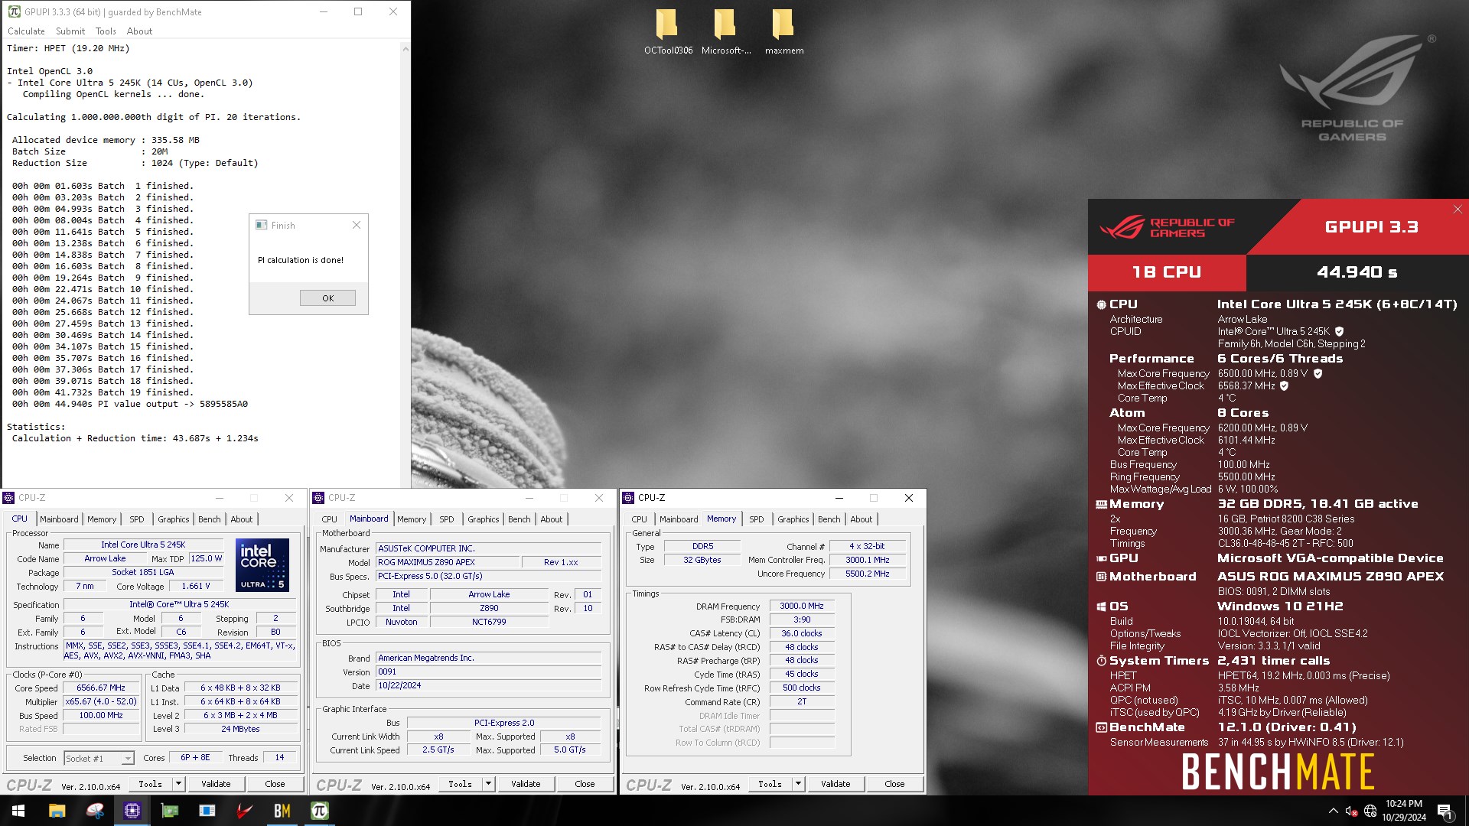Viewport: 1469px width, 826px height.
Task: Close the BenchMate result overlay
Action: (x=1458, y=210)
